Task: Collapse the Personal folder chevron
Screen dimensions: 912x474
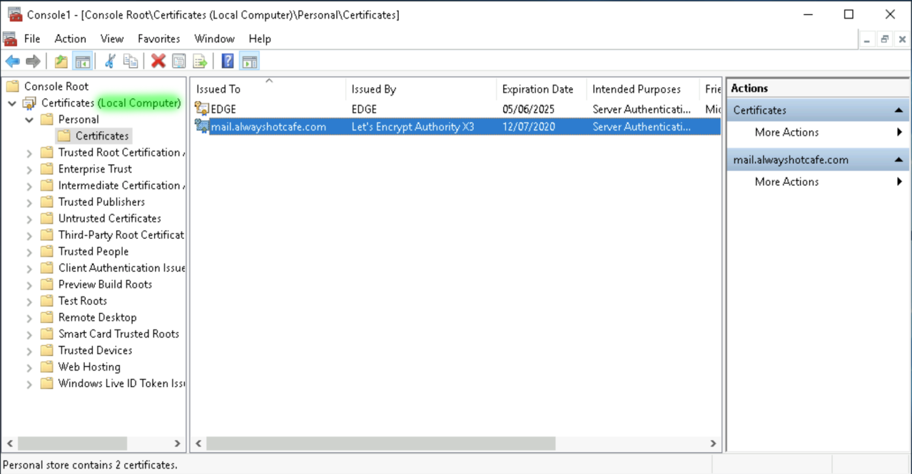Action: pos(29,119)
